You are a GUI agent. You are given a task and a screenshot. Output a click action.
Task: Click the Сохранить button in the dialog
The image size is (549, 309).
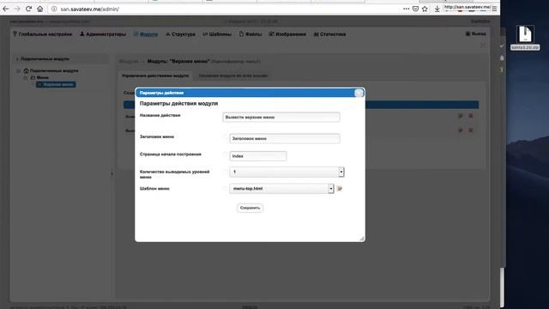[x=250, y=208]
